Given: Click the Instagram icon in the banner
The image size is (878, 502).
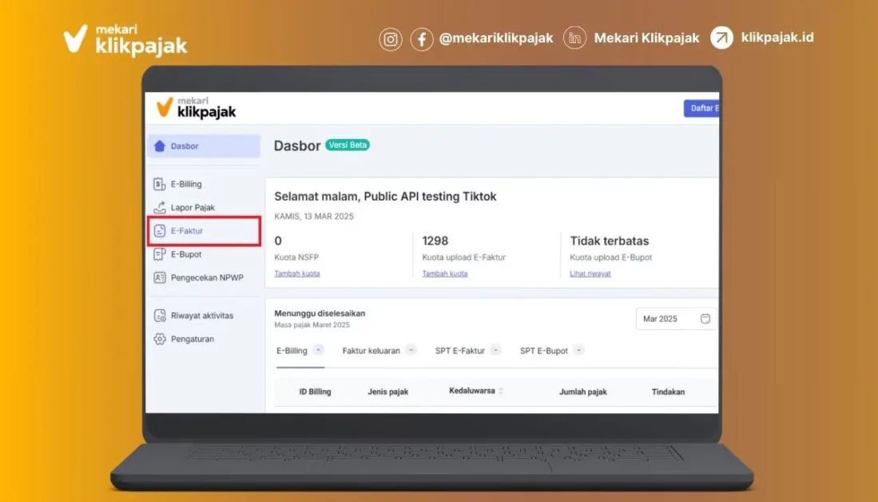Looking at the screenshot, I should click(391, 39).
